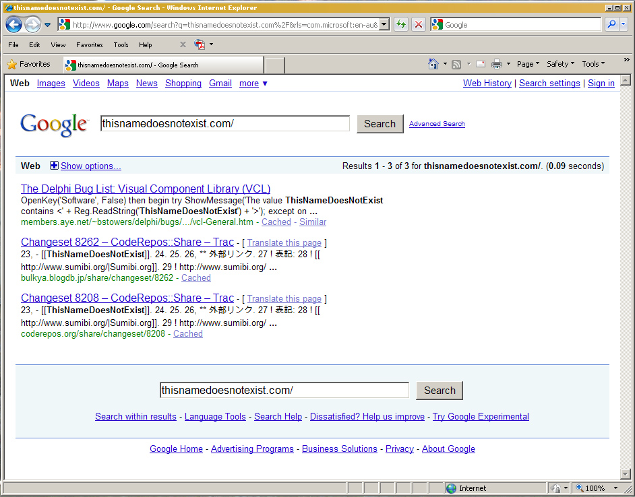Screen dimensions: 635x497
Task: Click the red Stop loading icon
Action: (419, 25)
